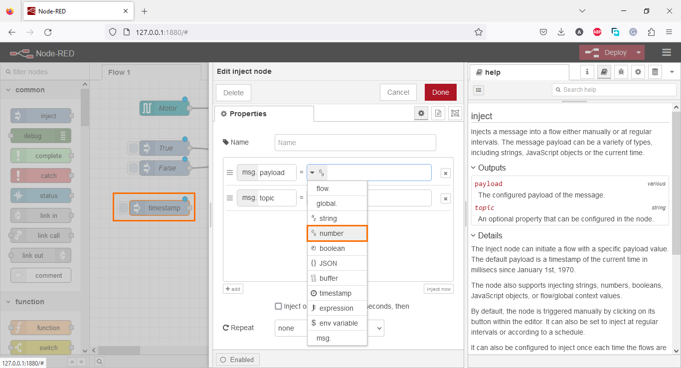Open the Deploy dropdown arrow

[x=639, y=52]
